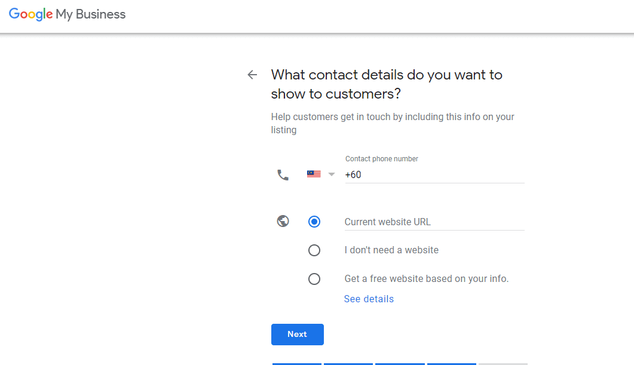634x365 pixels.
Task: Click the Google My Business logo
Action: (x=67, y=14)
